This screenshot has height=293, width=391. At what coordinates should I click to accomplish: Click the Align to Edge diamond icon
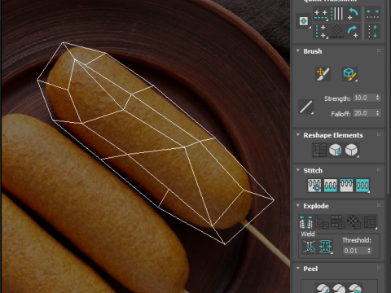point(336,32)
